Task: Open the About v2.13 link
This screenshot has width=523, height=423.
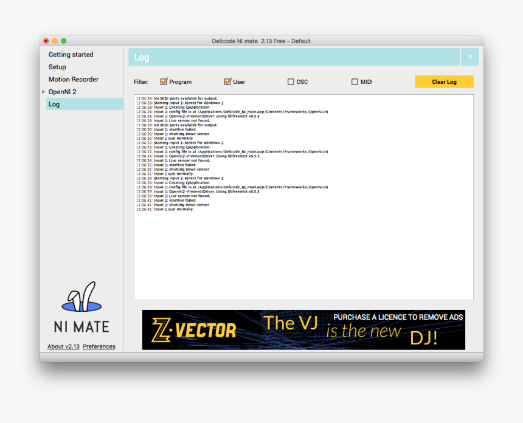Action: click(x=63, y=346)
